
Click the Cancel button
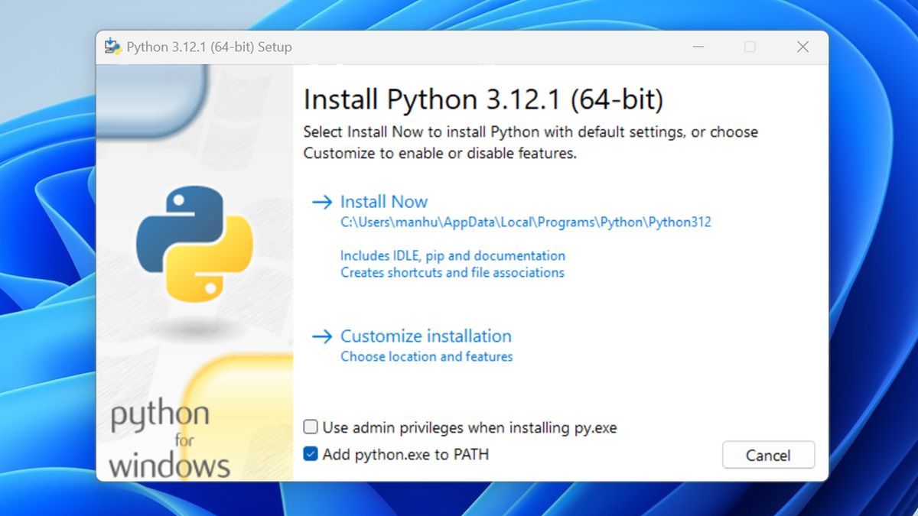pyautogui.click(x=768, y=455)
